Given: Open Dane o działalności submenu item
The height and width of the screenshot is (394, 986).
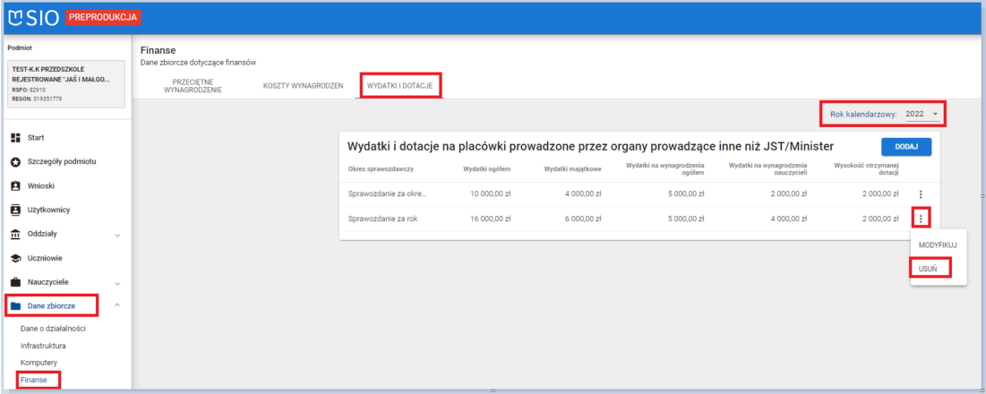Looking at the screenshot, I should click(53, 329).
